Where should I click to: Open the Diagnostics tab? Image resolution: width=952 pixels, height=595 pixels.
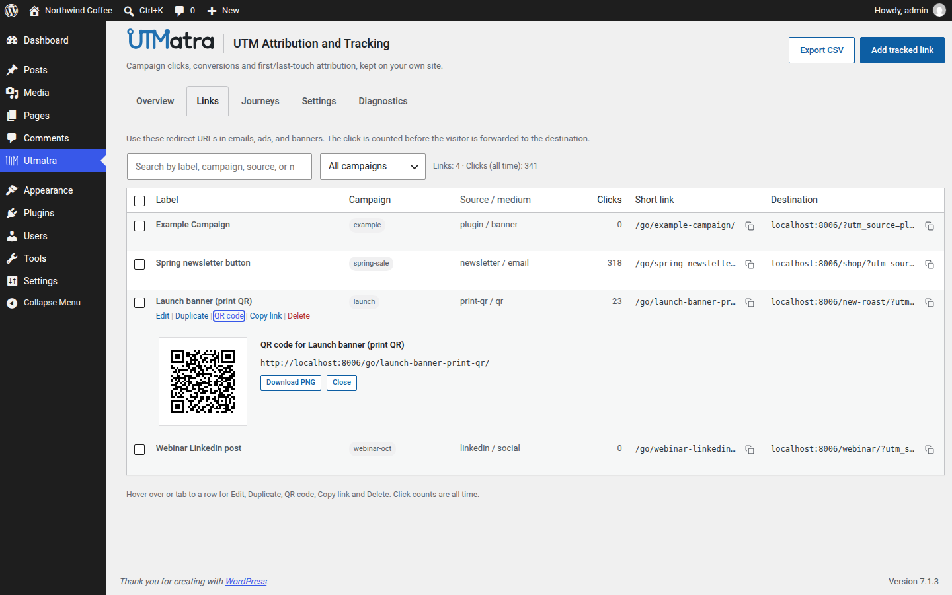click(x=383, y=101)
